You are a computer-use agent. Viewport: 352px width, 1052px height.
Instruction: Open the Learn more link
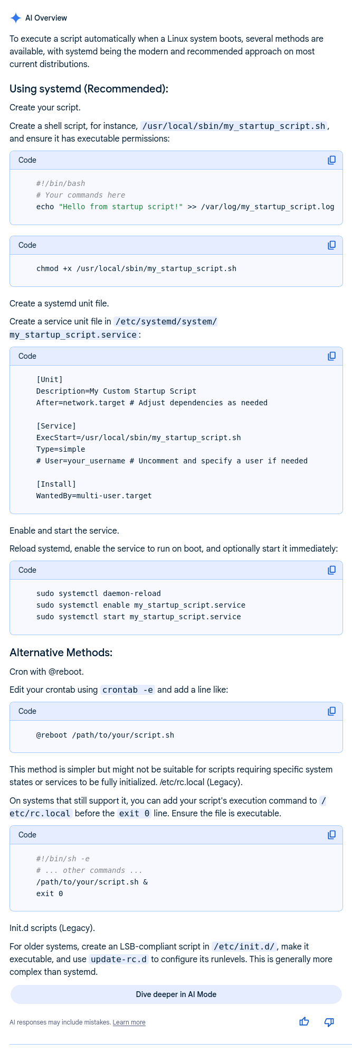pyautogui.click(x=129, y=1022)
